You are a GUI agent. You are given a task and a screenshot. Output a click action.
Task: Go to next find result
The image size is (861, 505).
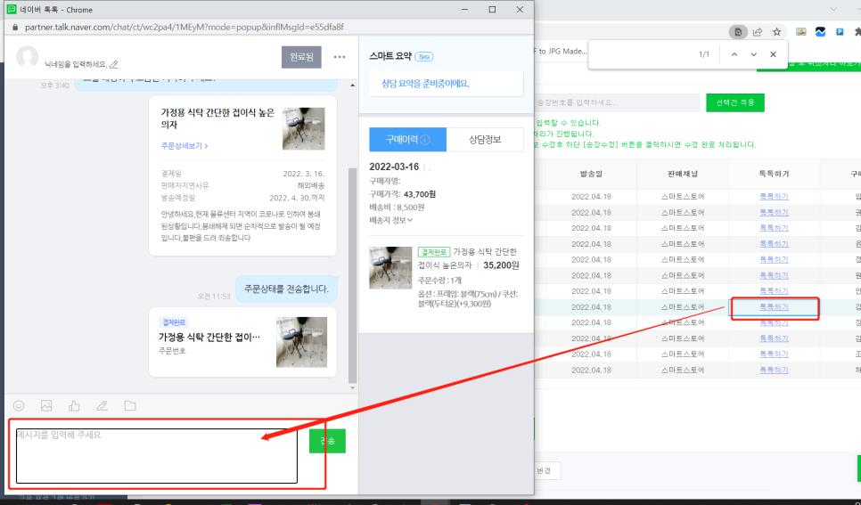pos(754,54)
